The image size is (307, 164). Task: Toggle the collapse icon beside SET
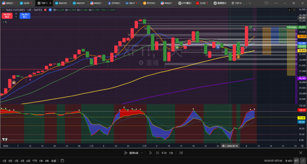point(303,161)
